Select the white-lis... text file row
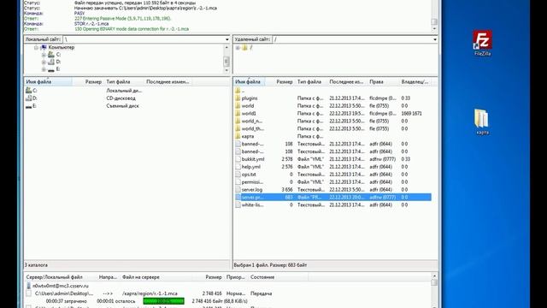Viewport: 547px width, 308px height. (332, 205)
